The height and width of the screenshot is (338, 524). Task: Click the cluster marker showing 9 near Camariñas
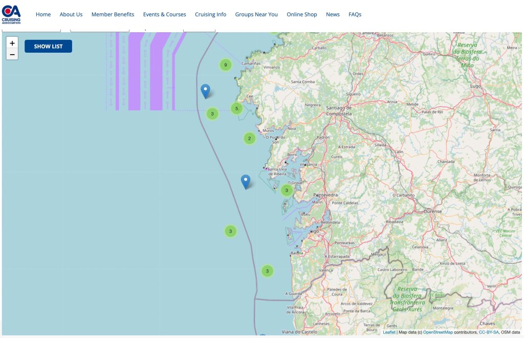pos(225,64)
